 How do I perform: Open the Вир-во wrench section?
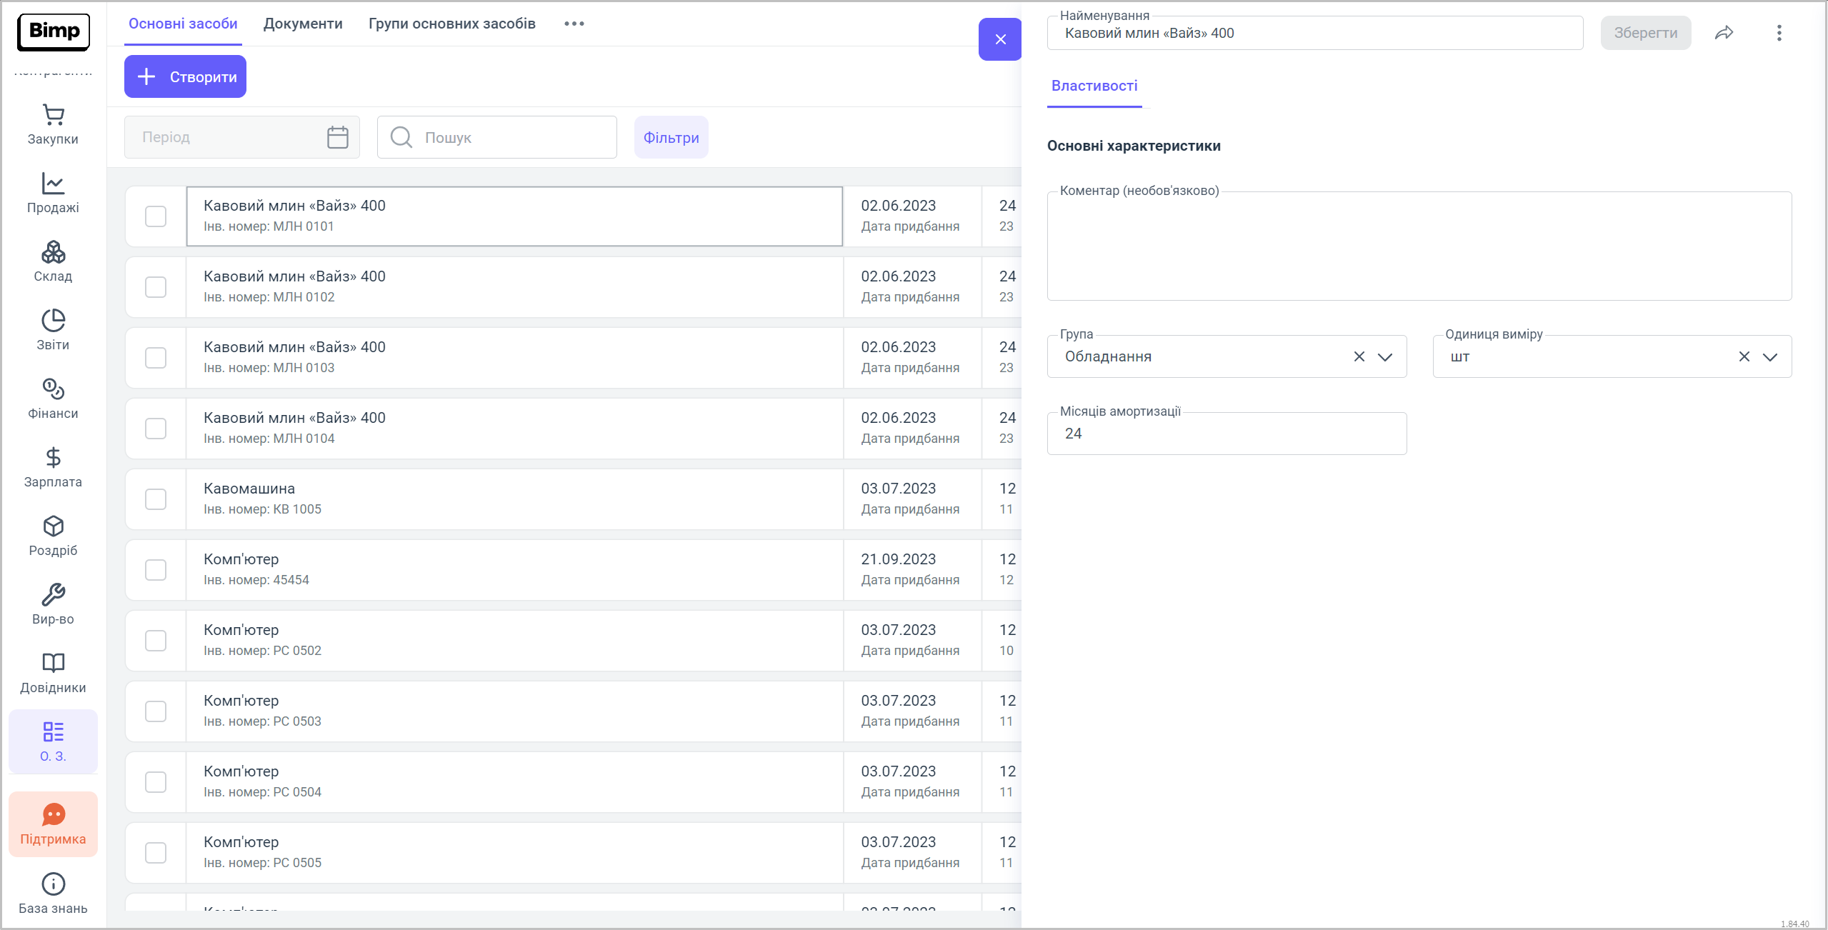(x=53, y=605)
